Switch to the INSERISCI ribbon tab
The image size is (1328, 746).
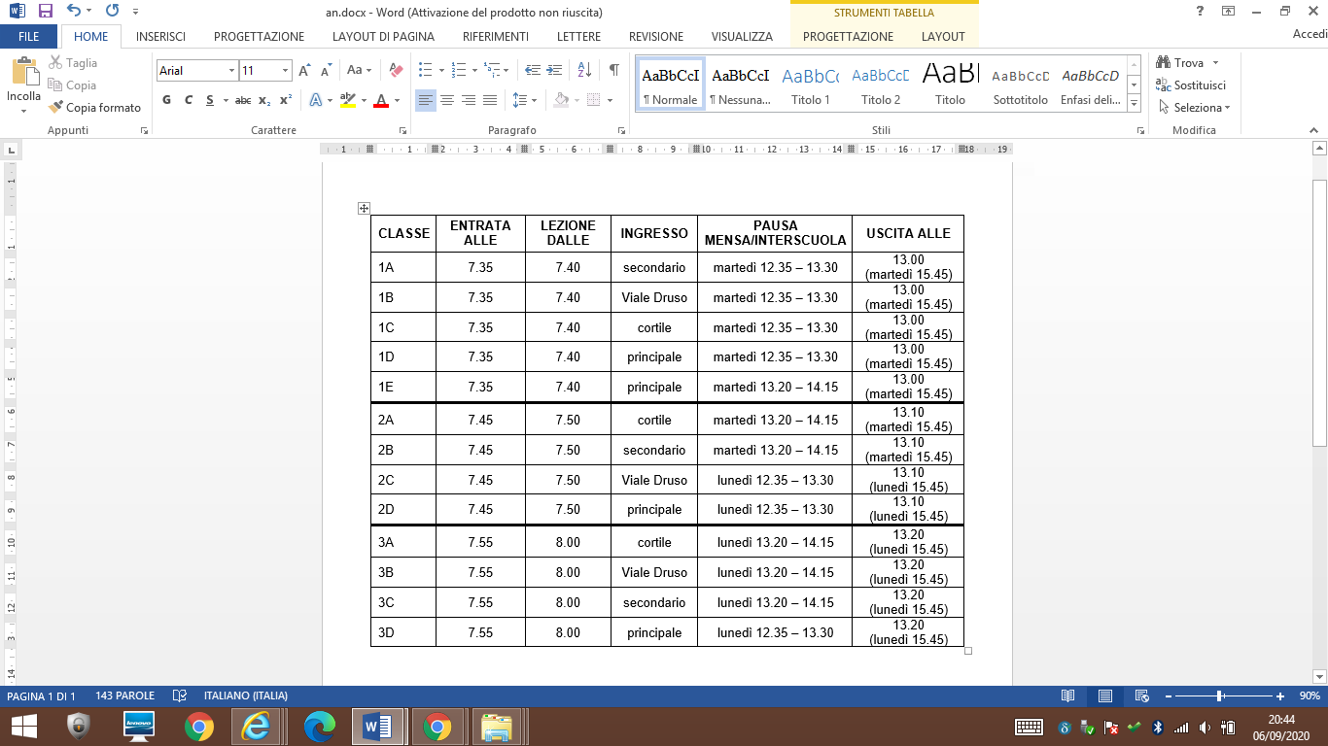coord(160,37)
